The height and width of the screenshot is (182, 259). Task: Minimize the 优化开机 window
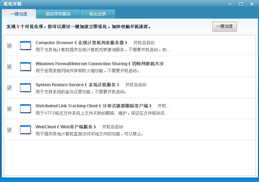click(231, 4)
